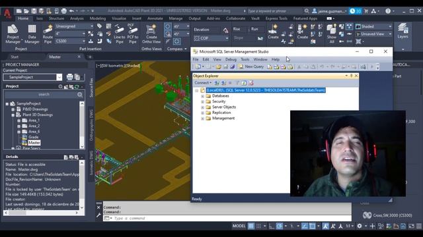Screen dimensions: 423x237
Task: Click the Help question mark icon
Action: click(x=388, y=11)
